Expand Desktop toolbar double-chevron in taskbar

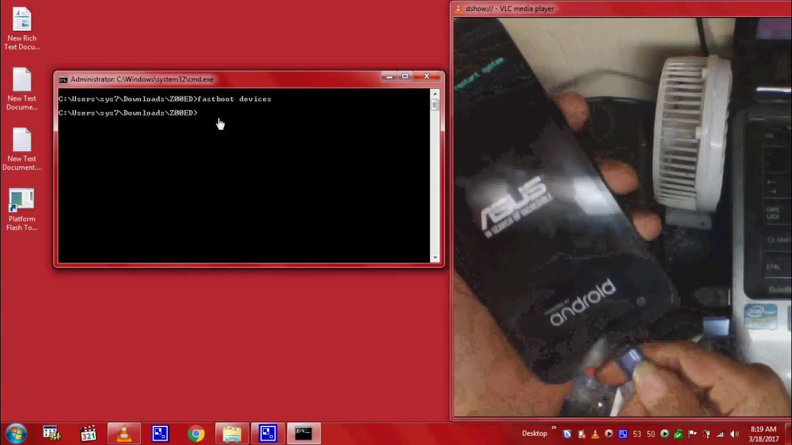coord(554,428)
